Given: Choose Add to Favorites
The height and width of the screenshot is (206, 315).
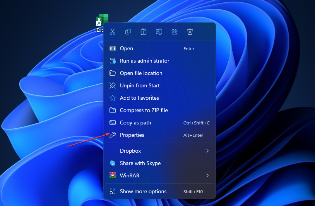Looking at the screenshot, I should pyautogui.click(x=159, y=98).
